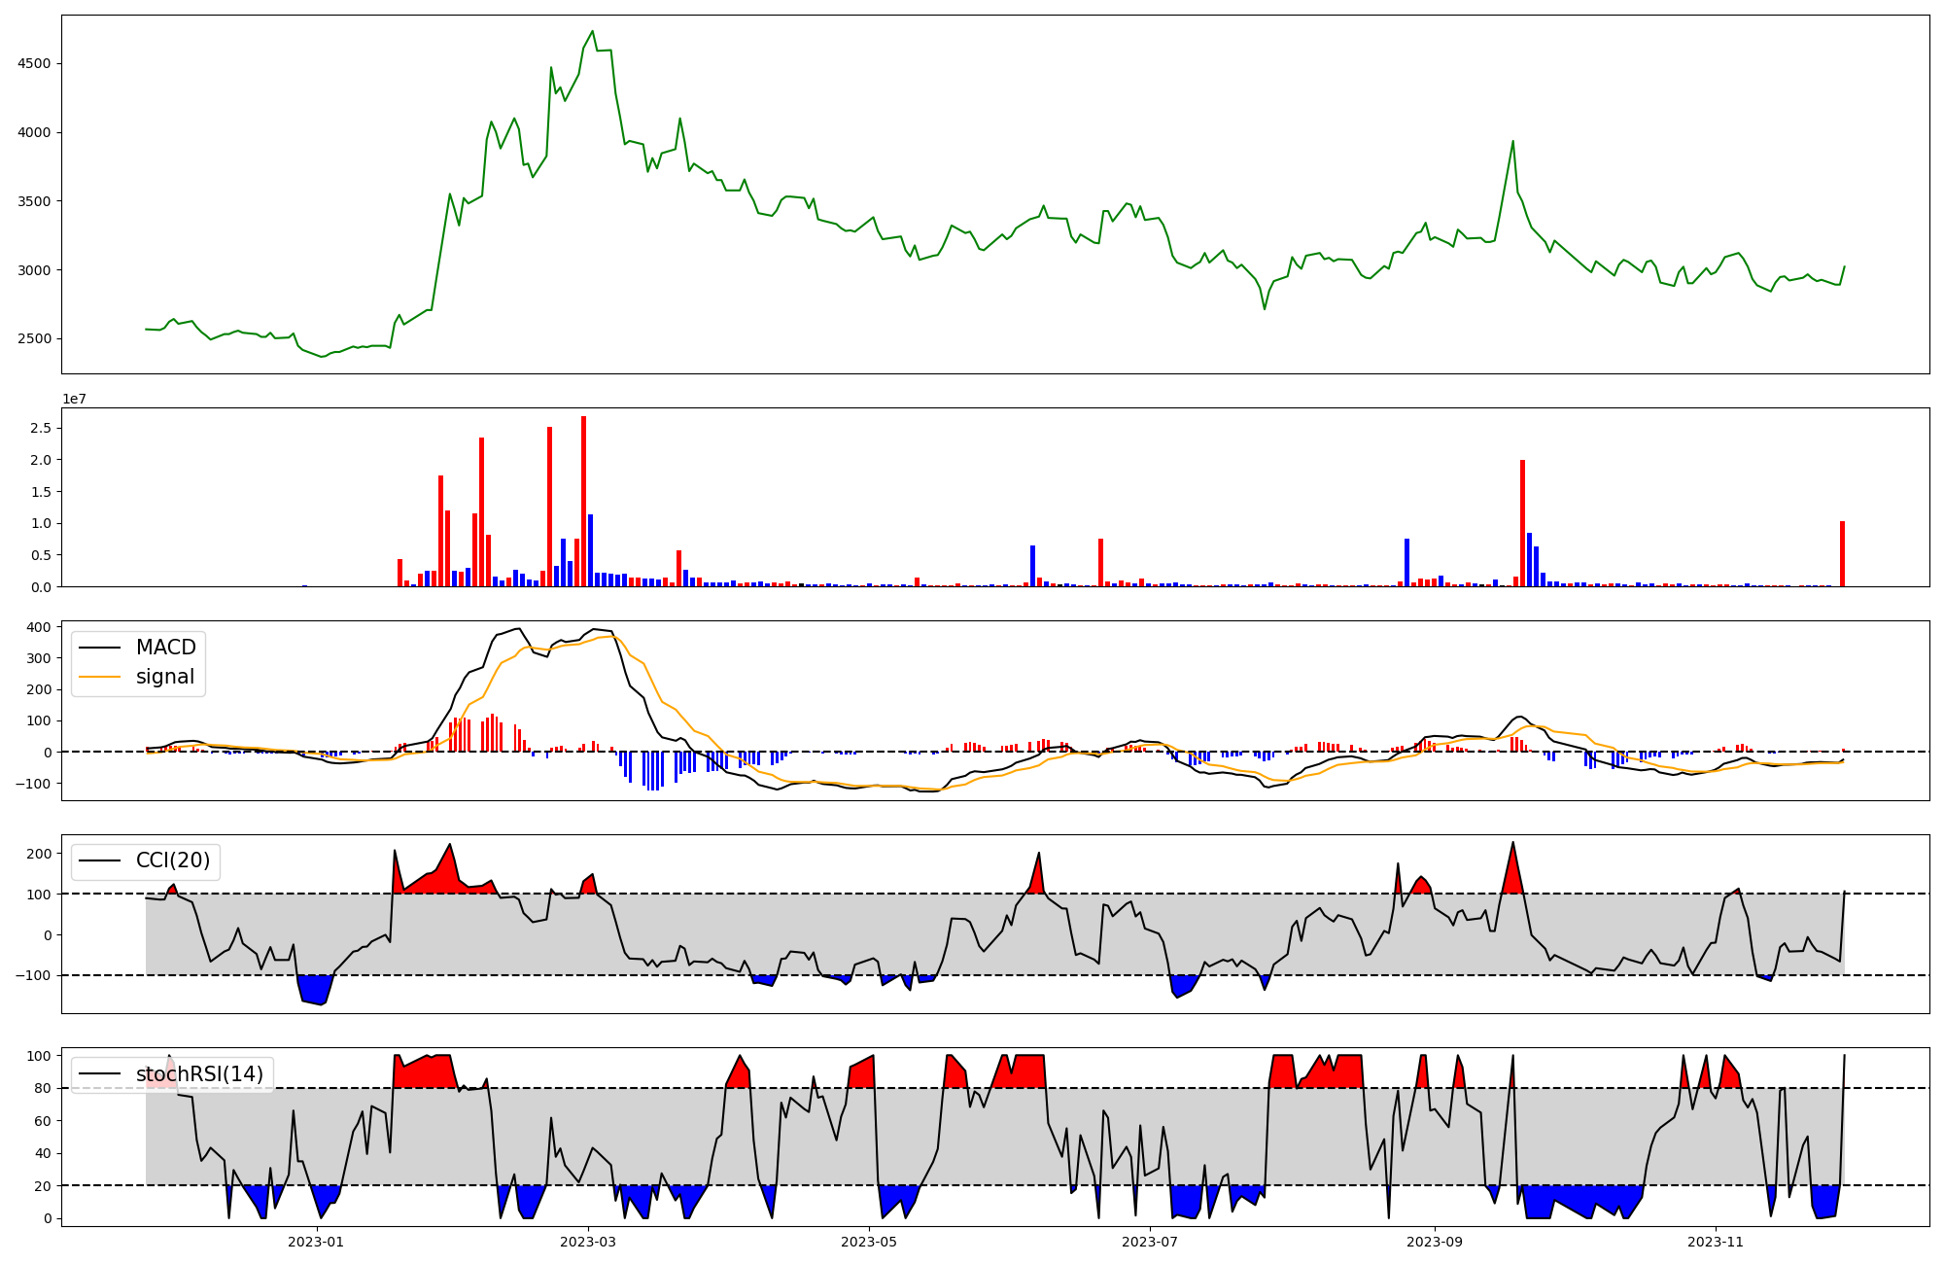The width and height of the screenshot is (1944, 1264).
Task: Click the tallest red volume bar
Action: (583, 501)
